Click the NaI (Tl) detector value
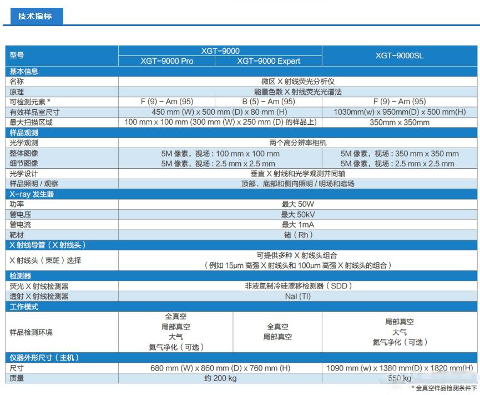Screen dimensions: 480x395 (x=297, y=296)
